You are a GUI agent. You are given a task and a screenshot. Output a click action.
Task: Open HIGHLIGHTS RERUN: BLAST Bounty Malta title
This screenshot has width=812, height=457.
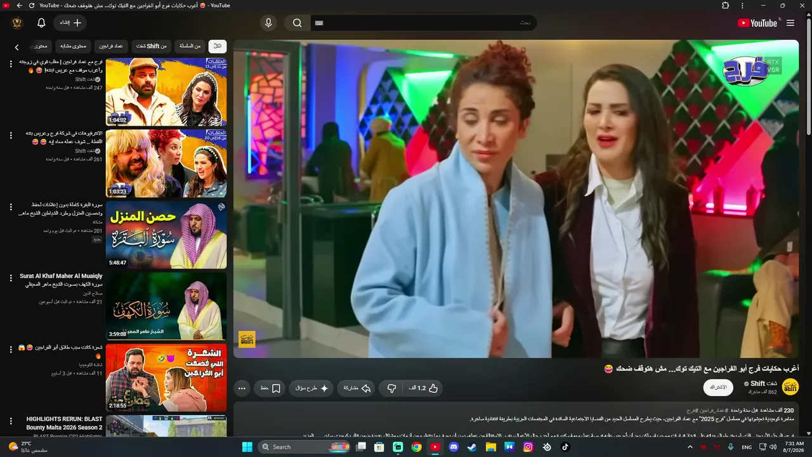64,423
